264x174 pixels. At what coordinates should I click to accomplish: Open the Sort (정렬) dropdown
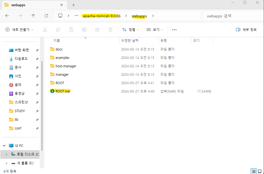coord(130,30)
